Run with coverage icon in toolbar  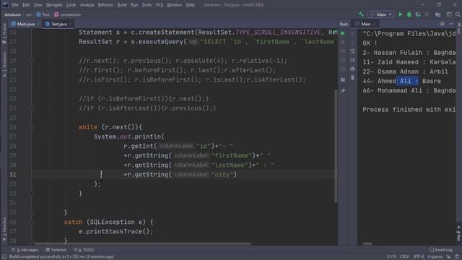tap(418, 14)
